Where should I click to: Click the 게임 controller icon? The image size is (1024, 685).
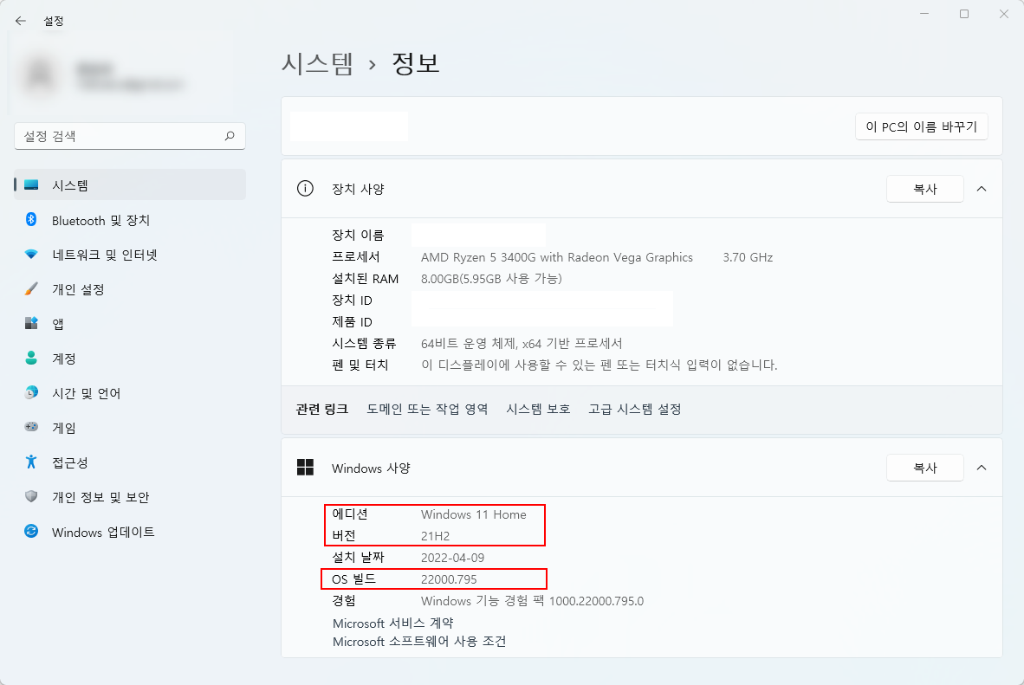click(x=31, y=427)
